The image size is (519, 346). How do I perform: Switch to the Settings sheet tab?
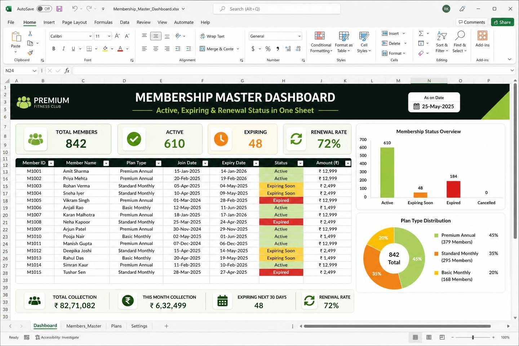(139, 326)
